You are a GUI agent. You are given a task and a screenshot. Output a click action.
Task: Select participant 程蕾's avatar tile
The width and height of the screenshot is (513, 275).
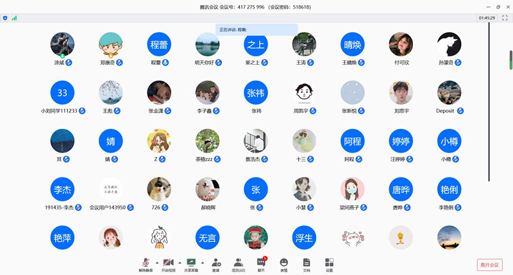click(x=159, y=44)
